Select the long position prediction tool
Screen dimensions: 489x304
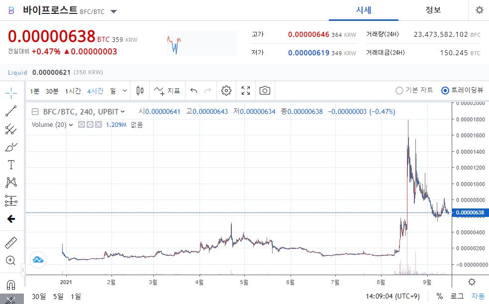point(11,201)
